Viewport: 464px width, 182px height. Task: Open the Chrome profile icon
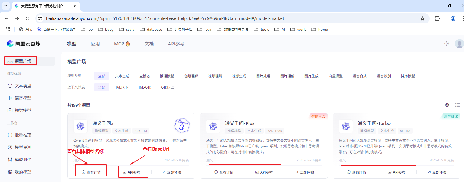453,18
